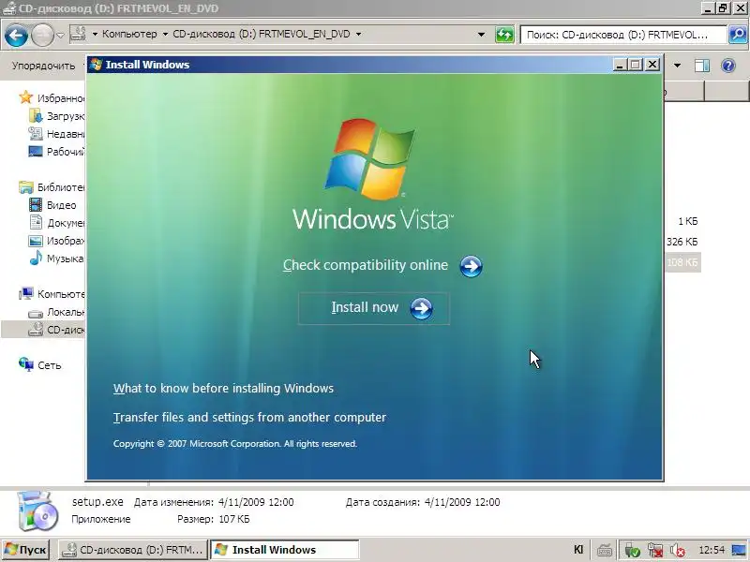Open the Пуск start menu
The height and width of the screenshot is (562, 750).
pos(25,550)
